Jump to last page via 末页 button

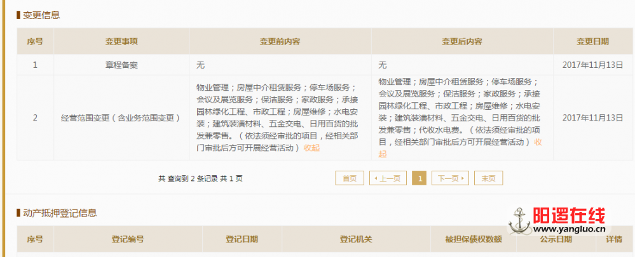(488, 178)
